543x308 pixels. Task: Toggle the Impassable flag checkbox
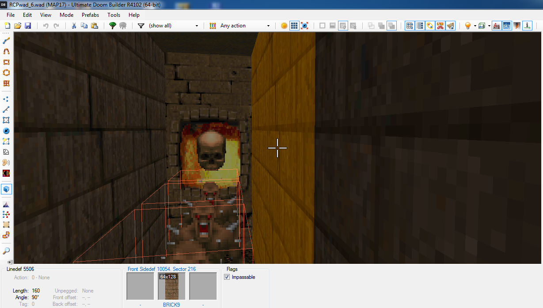(x=227, y=277)
